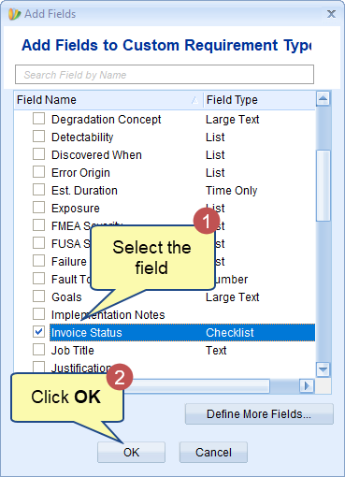Viewport: 345px width, 477px height.
Task: Click the scroll down arrow of field list
Action: (x=323, y=369)
